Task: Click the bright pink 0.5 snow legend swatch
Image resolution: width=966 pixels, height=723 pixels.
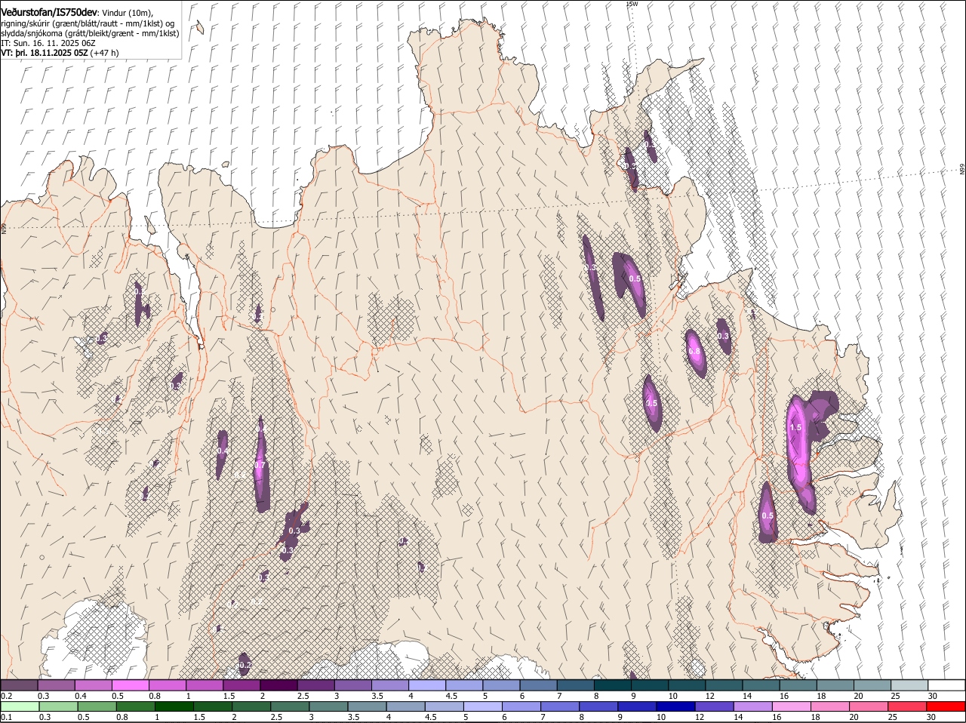Action: tap(130, 685)
